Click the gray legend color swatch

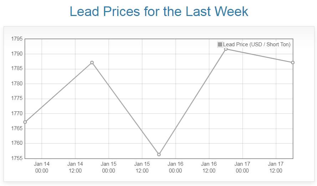(x=220, y=44)
